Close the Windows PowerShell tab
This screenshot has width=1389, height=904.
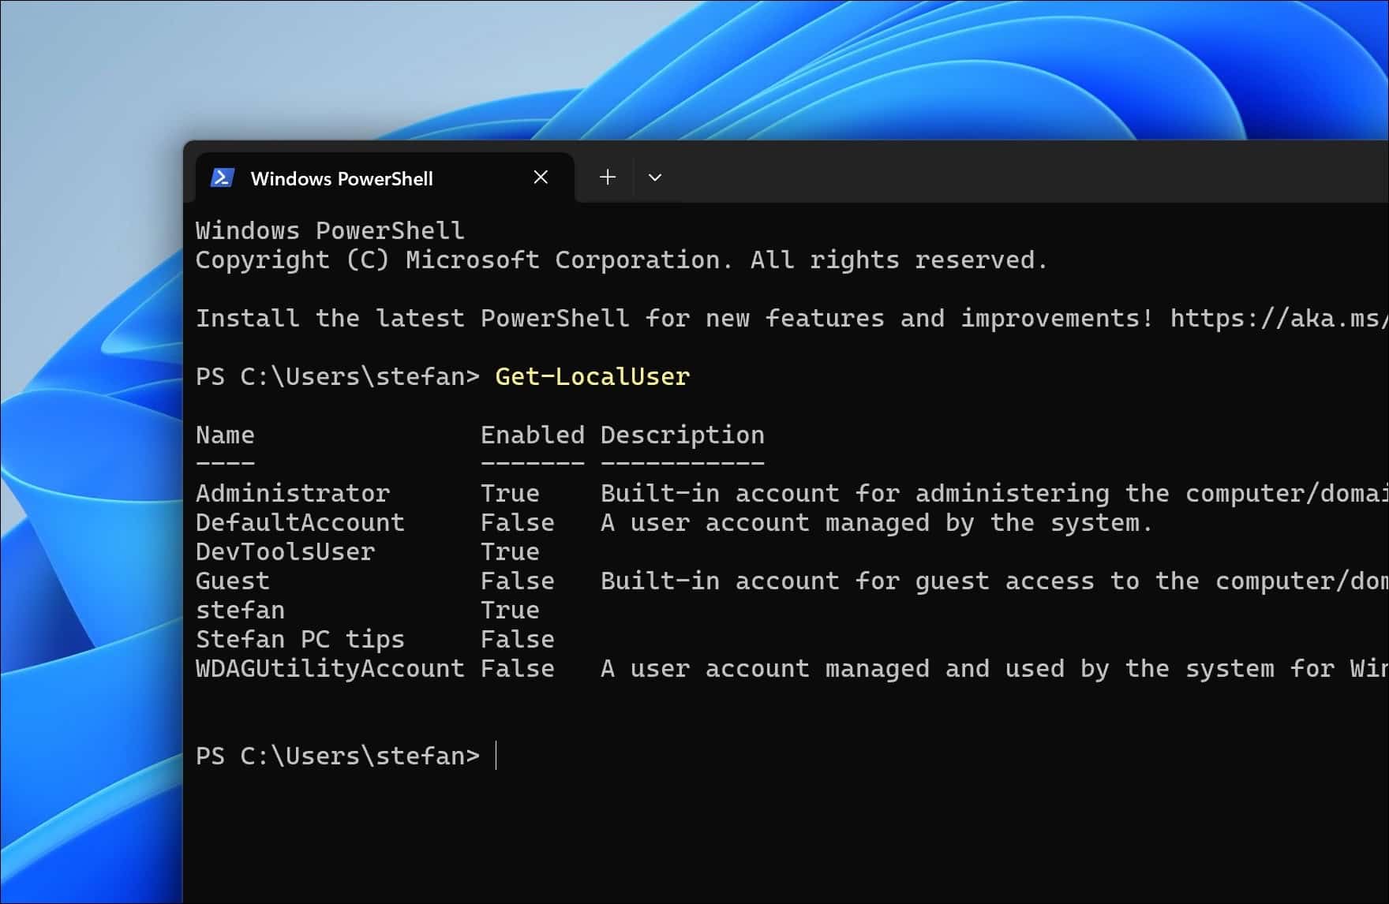coord(541,177)
